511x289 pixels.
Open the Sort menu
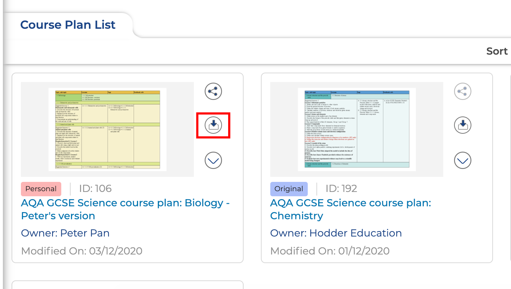pos(497,51)
